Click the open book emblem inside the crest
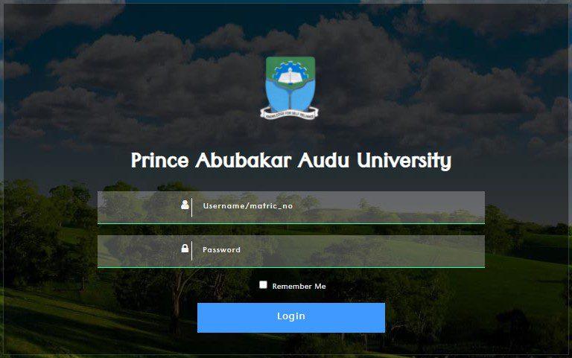The height and width of the screenshot is (358, 572). (290, 76)
